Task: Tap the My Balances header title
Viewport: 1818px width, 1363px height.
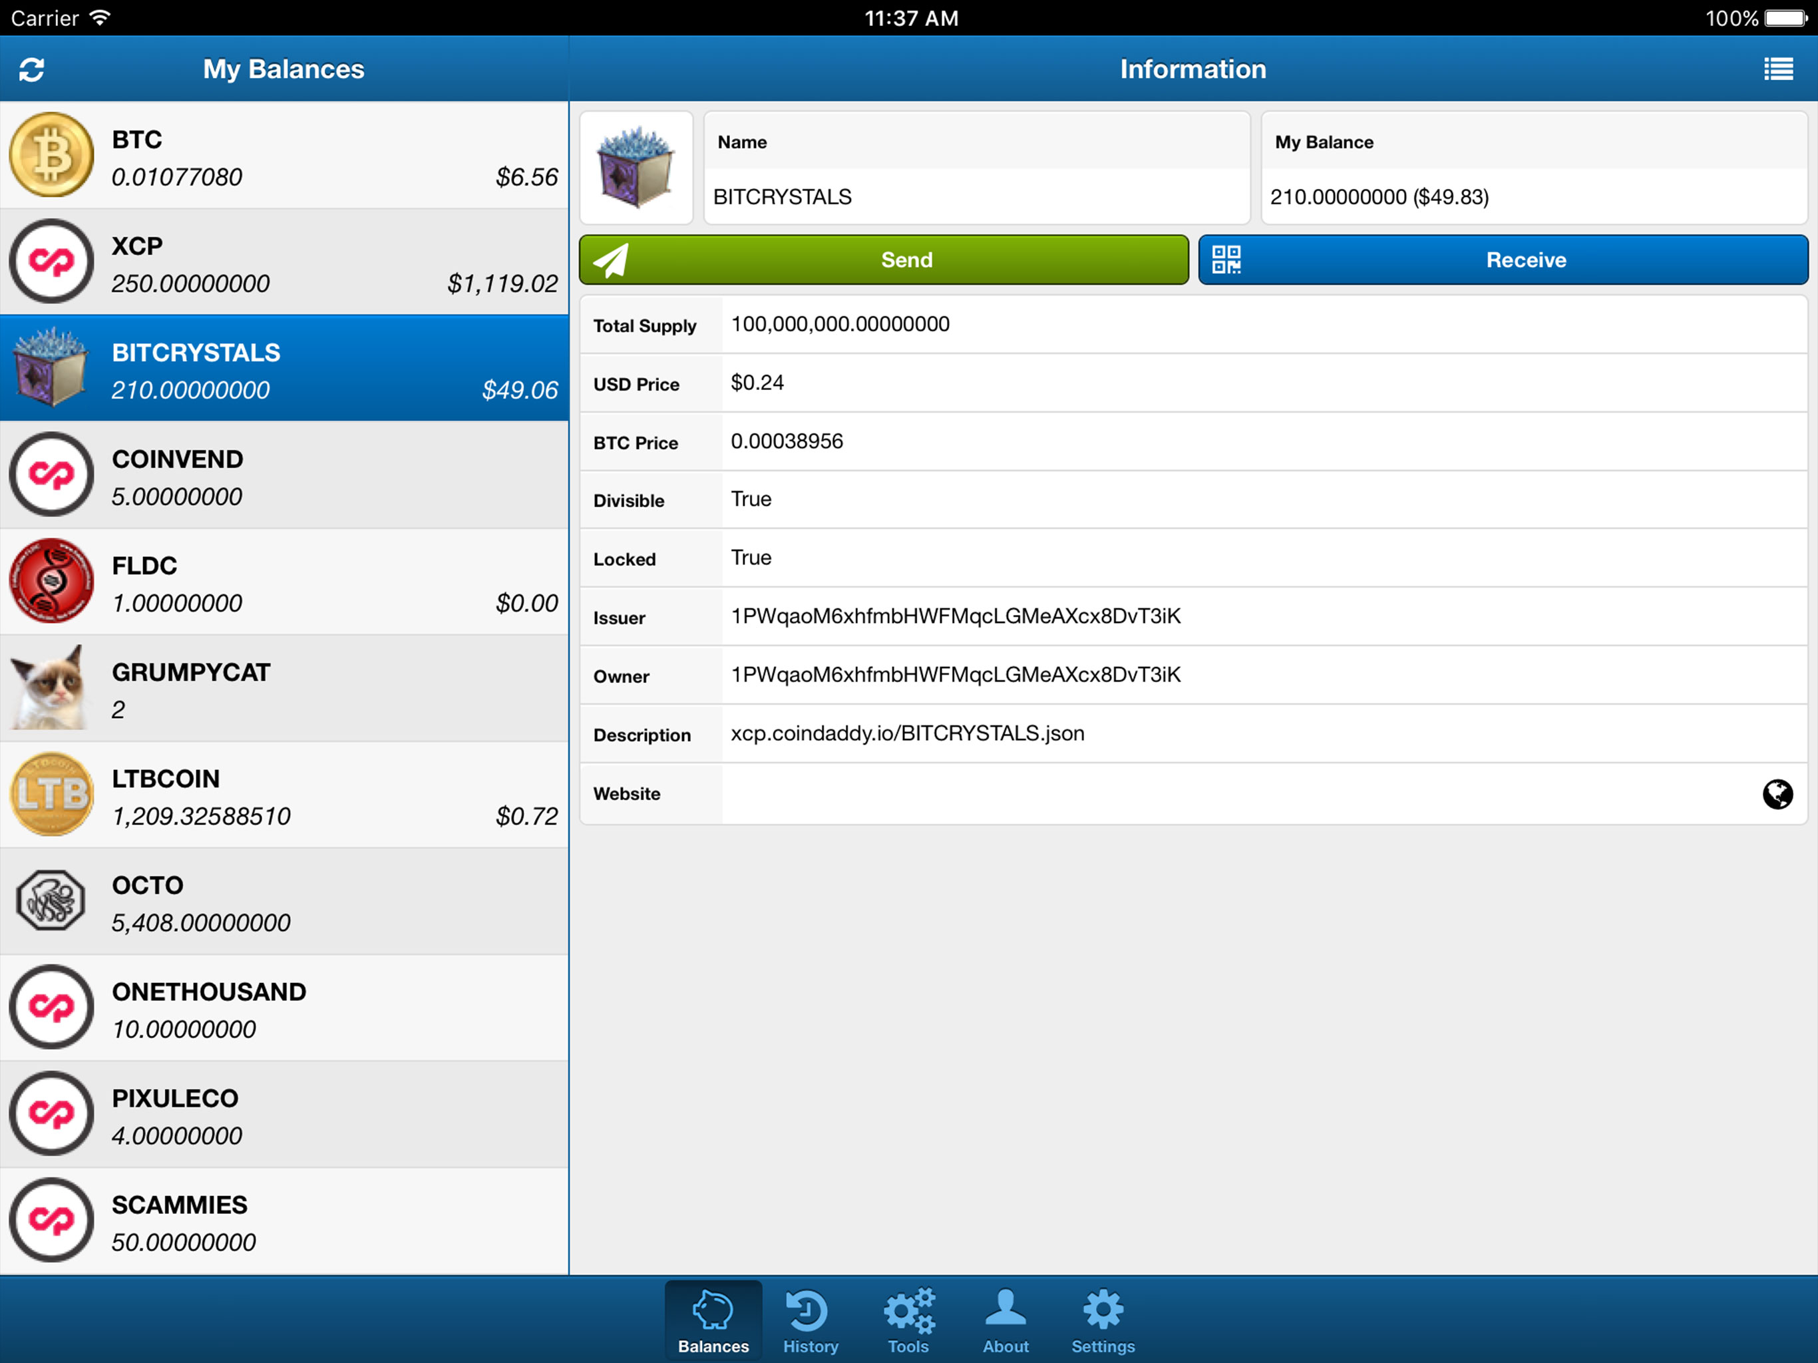Action: click(283, 69)
